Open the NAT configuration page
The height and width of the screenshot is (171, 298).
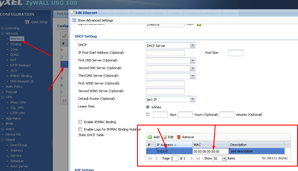click(13, 60)
